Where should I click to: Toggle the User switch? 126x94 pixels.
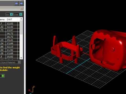pyautogui.click(x=18, y=14)
